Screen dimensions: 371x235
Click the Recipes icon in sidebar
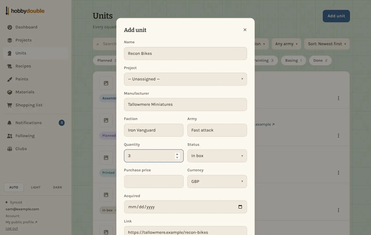click(x=10, y=66)
